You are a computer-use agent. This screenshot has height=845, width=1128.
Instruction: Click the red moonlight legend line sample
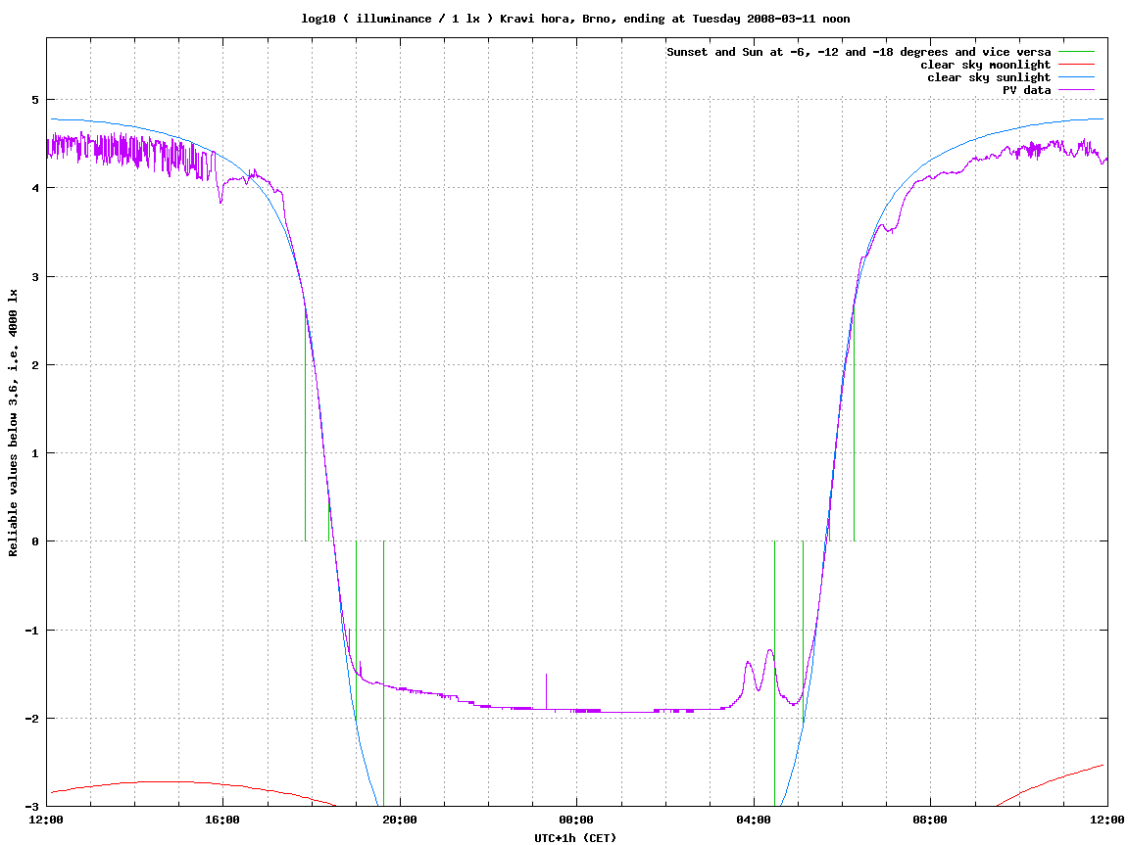tap(1076, 65)
